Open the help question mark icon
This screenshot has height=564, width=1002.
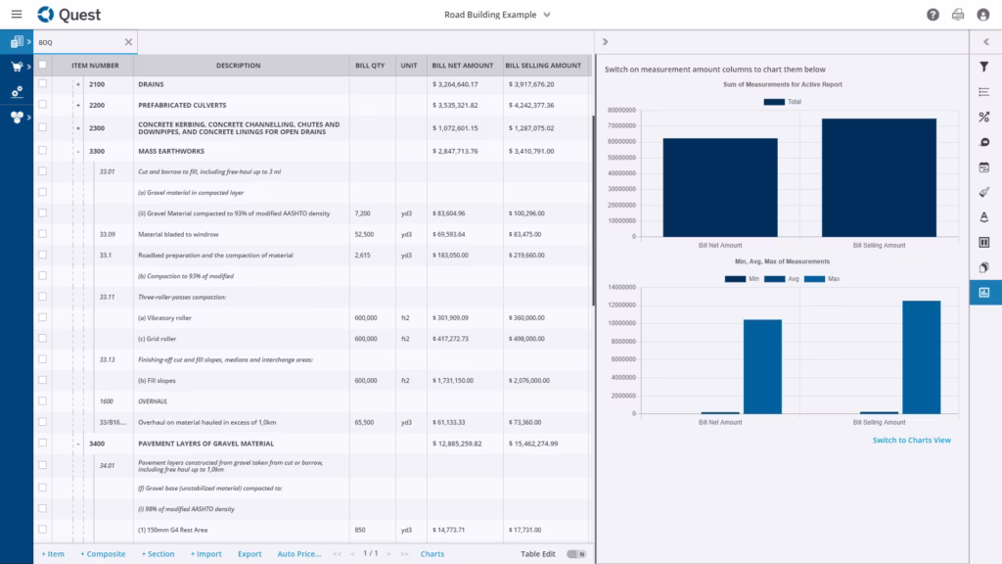pos(933,15)
